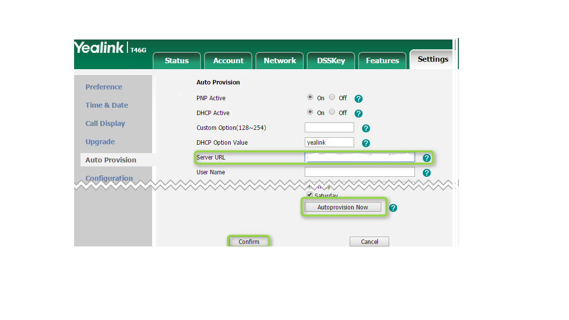Open help icon beside Custom Option field
This screenshot has height=320, width=569.
tap(366, 128)
